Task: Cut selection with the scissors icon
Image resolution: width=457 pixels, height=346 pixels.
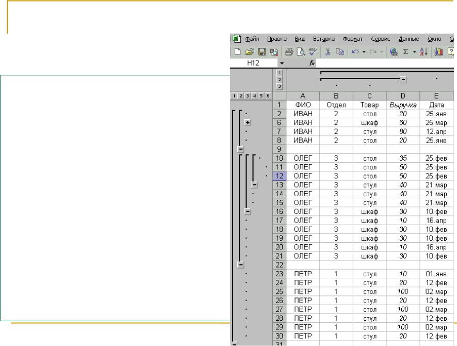Action: [328, 52]
